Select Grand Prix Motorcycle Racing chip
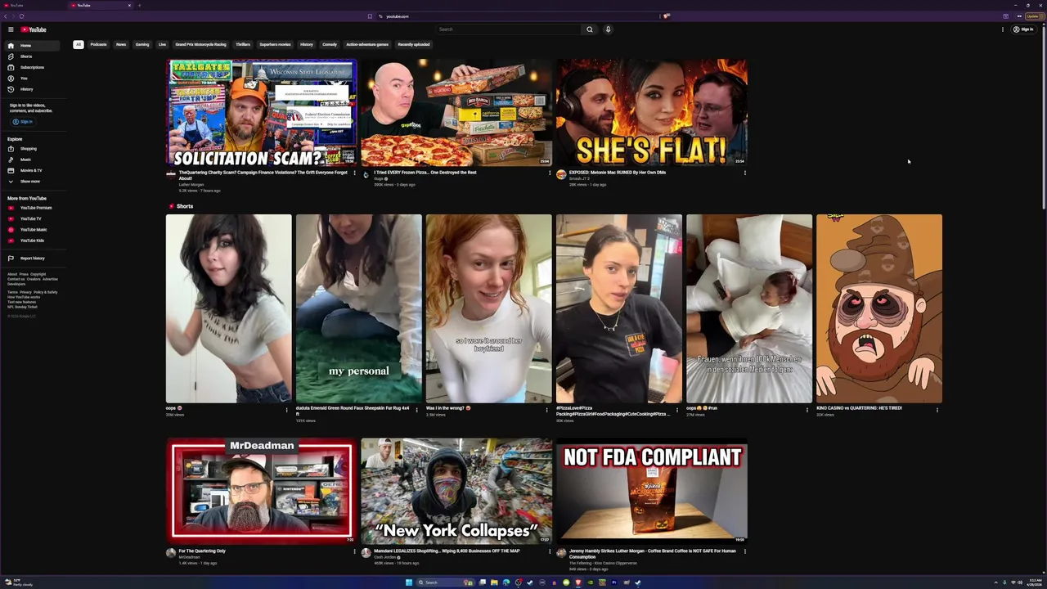 click(200, 44)
